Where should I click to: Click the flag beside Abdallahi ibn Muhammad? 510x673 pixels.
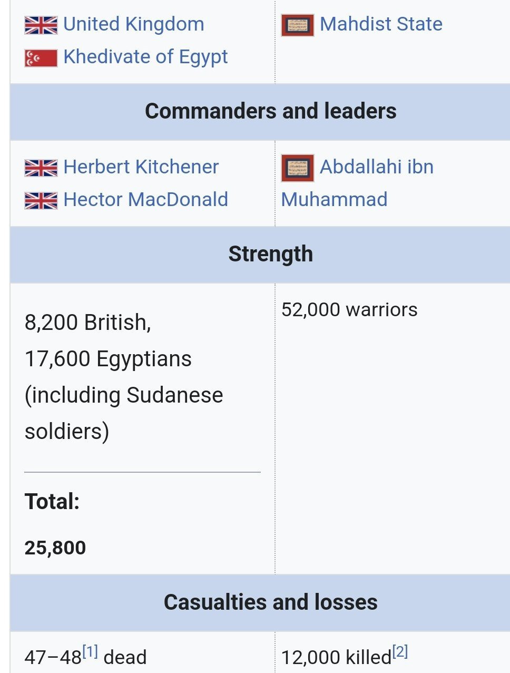click(x=297, y=167)
